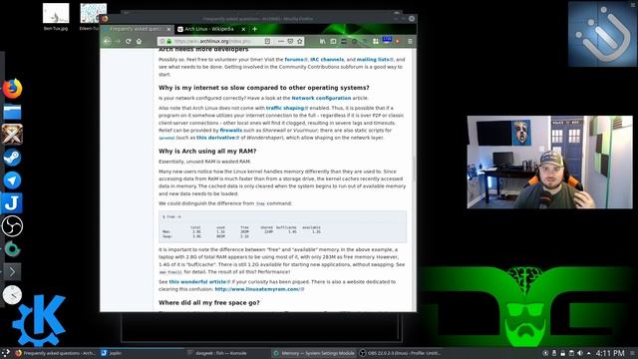
Task: Open the teal circular app in the dock
Action: click(12, 249)
